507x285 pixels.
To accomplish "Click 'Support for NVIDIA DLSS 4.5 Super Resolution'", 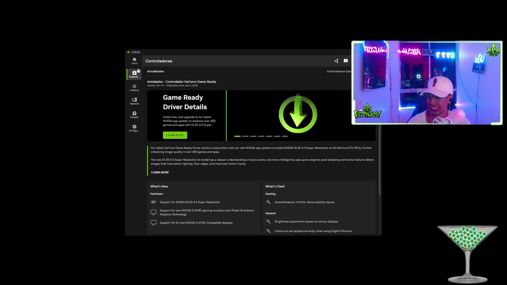I will tap(190, 202).
